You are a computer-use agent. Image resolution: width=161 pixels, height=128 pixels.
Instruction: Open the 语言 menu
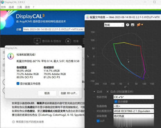click(x=27, y=7)
